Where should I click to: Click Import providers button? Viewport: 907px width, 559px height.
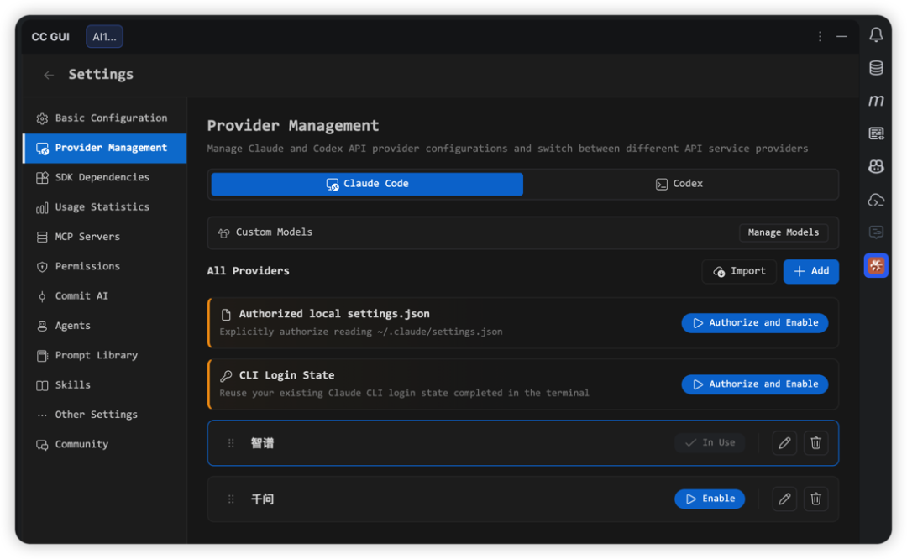click(739, 271)
